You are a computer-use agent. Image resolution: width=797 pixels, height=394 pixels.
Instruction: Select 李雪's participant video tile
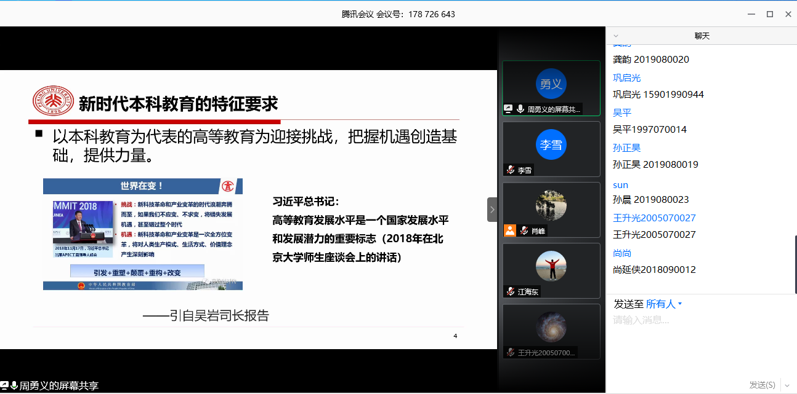tap(551, 149)
